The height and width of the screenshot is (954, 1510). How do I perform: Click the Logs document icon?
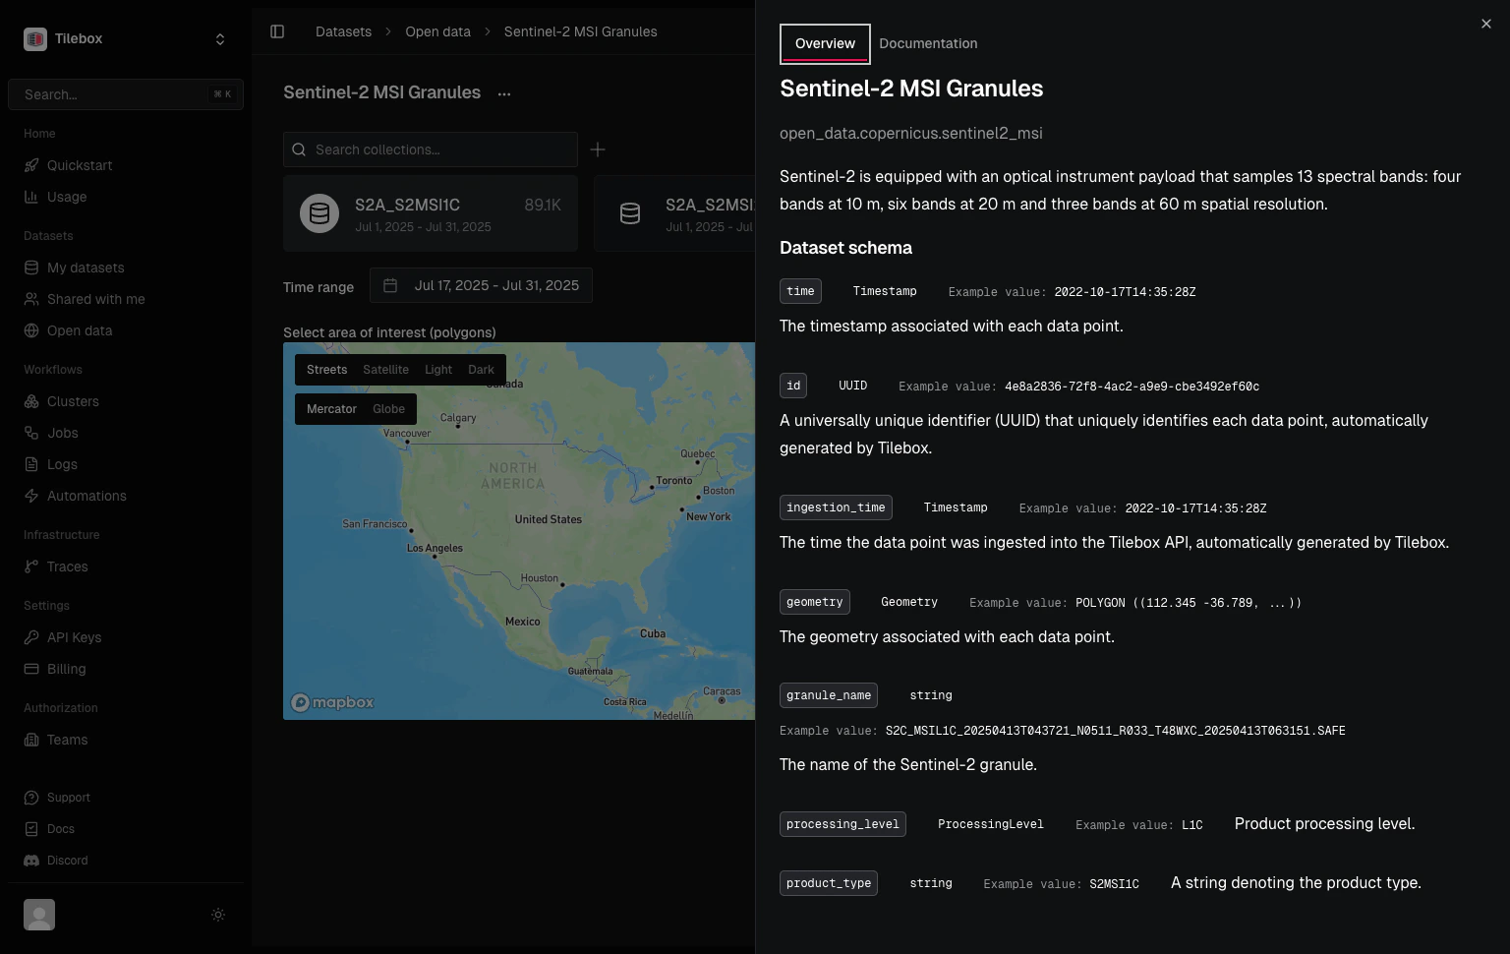point(31,464)
